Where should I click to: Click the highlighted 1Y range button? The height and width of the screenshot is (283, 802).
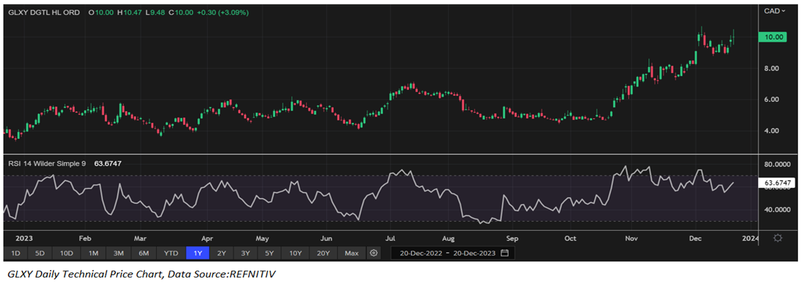pyautogui.click(x=197, y=253)
